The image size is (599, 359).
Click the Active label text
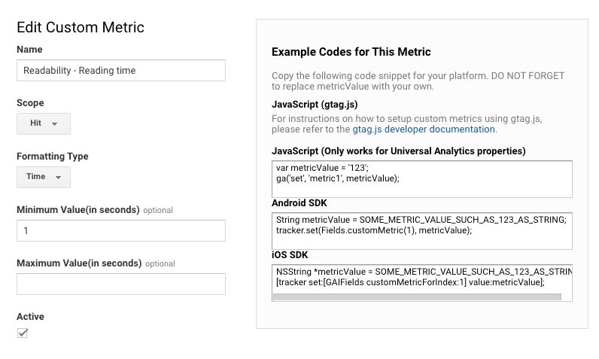[31, 317]
